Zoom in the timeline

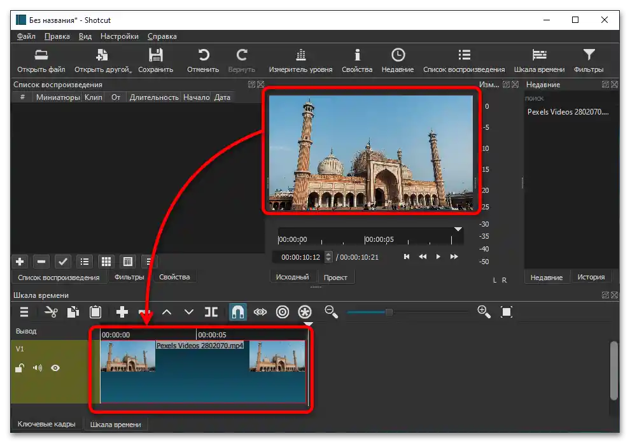click(x=484, y=312)
